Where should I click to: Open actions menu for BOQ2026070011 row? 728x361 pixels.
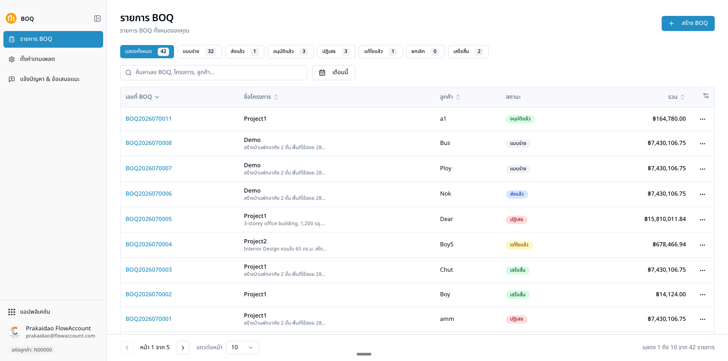pos(702,119)
